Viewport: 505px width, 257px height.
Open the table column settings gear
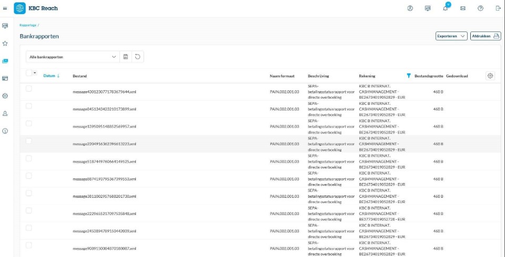(490, 76)
